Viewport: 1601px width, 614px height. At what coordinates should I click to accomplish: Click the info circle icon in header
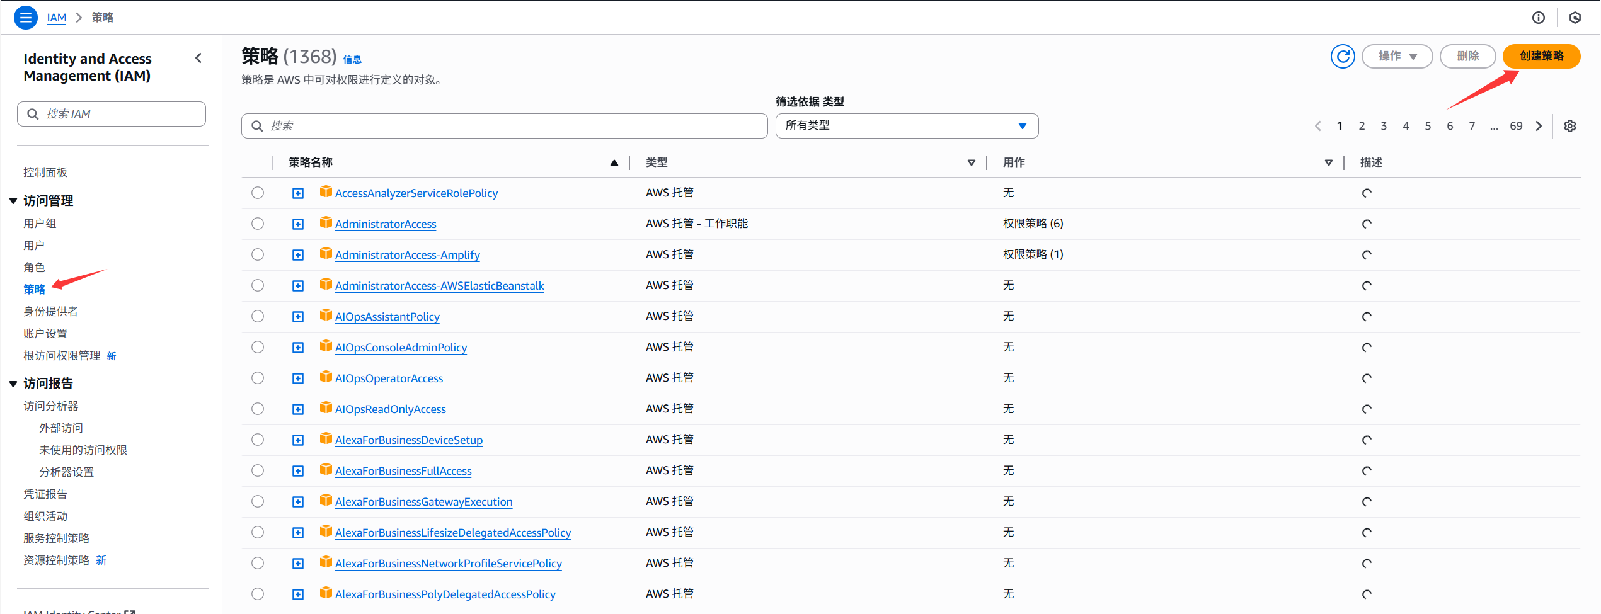tap(1539, 18)
